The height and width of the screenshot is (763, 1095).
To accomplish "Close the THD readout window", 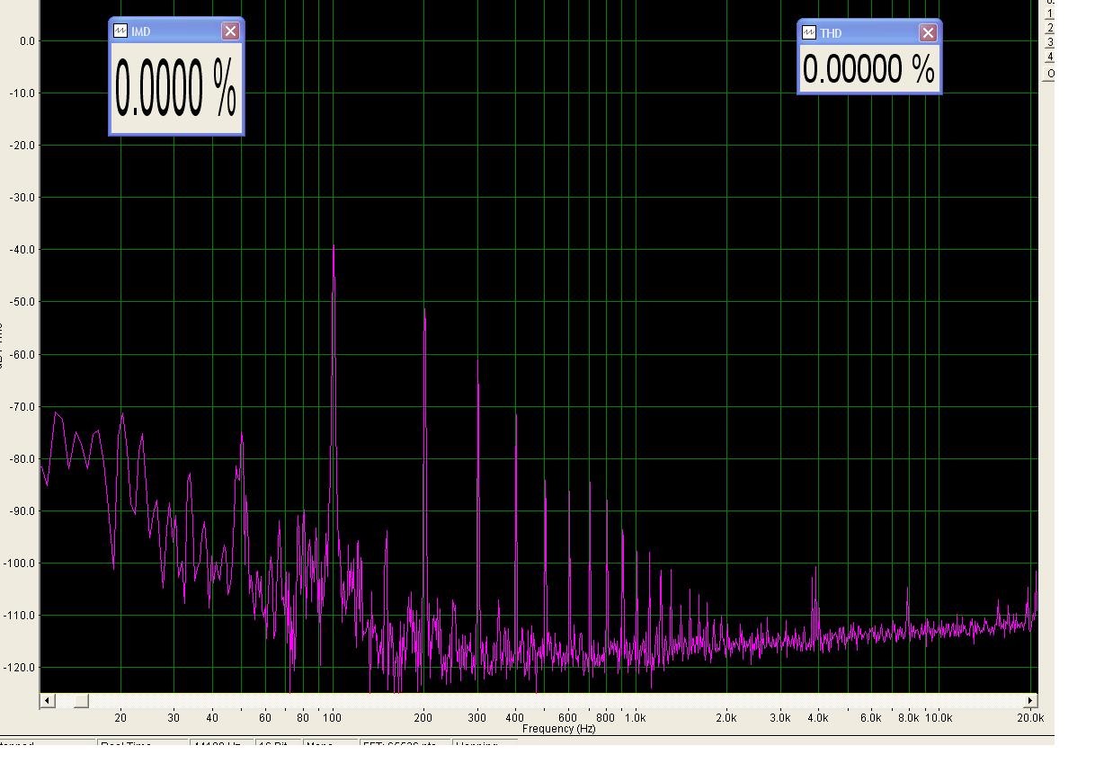I will point(928,33).
